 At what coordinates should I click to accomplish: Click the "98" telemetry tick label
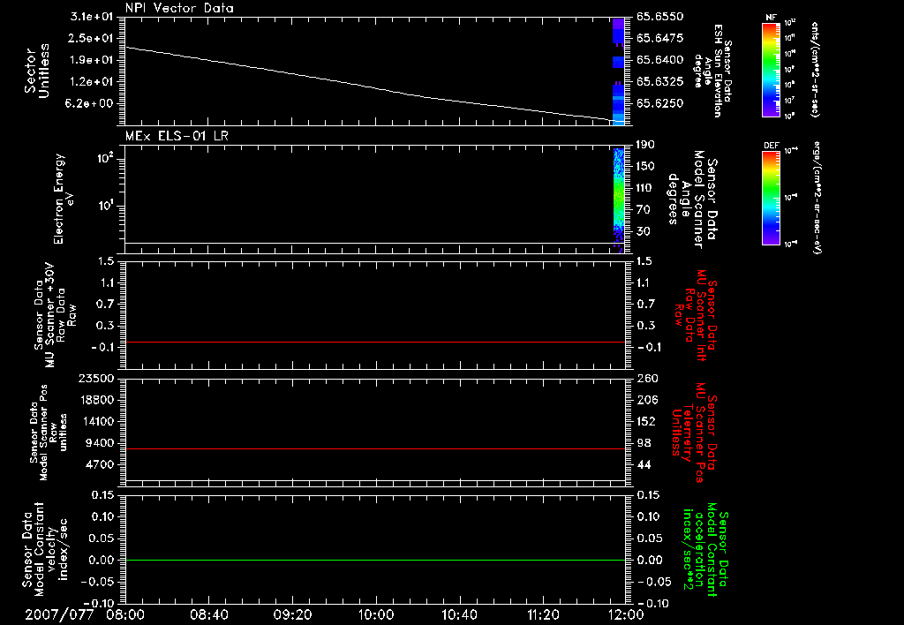tap(644, 443)
